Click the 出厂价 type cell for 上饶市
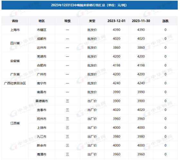 coord(92,128)
